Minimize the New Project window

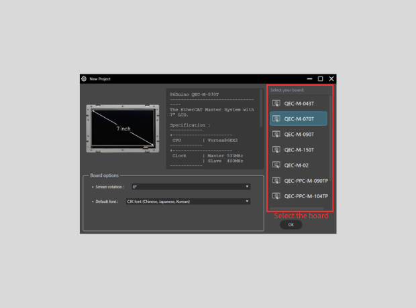[309, 79]
